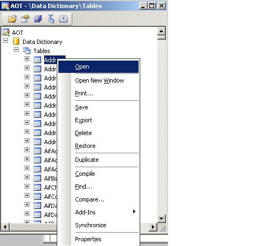Select the AifCo table row
Screen dimensions: 274x246
pyautogui.click(x=50, y=197)
